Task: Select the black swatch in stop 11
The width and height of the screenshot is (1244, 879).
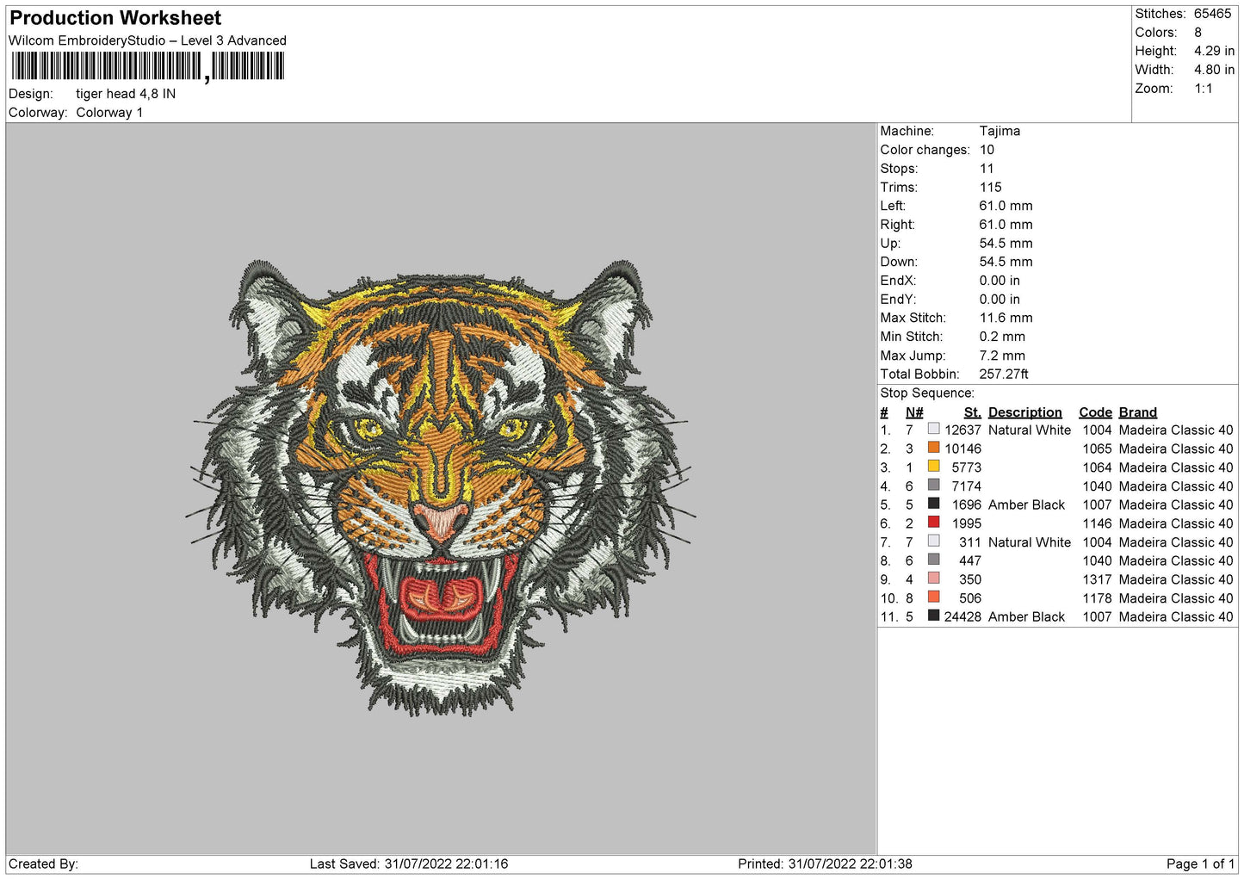Action: tap(933, 616)
